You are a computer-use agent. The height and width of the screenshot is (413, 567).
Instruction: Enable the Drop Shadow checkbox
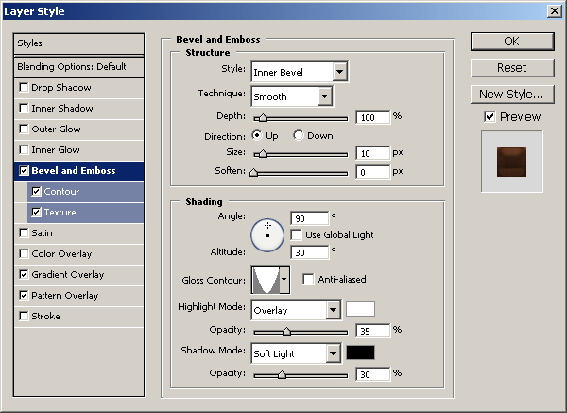click(x=24, y=88)
